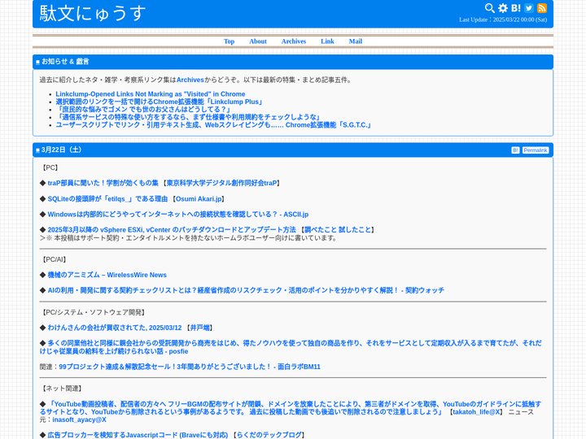
Task: Go to the Top navigation item
Action: tap(229, 41)
